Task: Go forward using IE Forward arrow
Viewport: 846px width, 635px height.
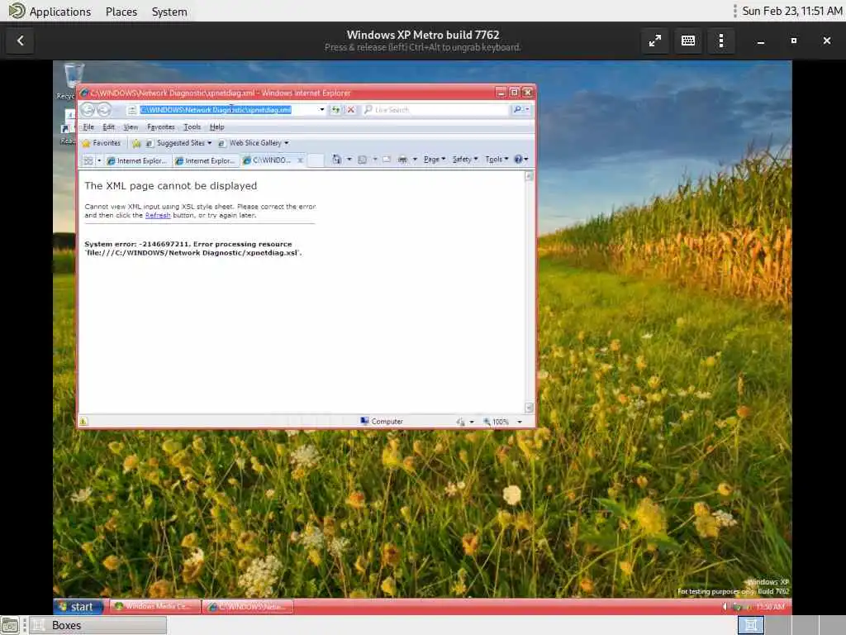Action: (104, 110)
